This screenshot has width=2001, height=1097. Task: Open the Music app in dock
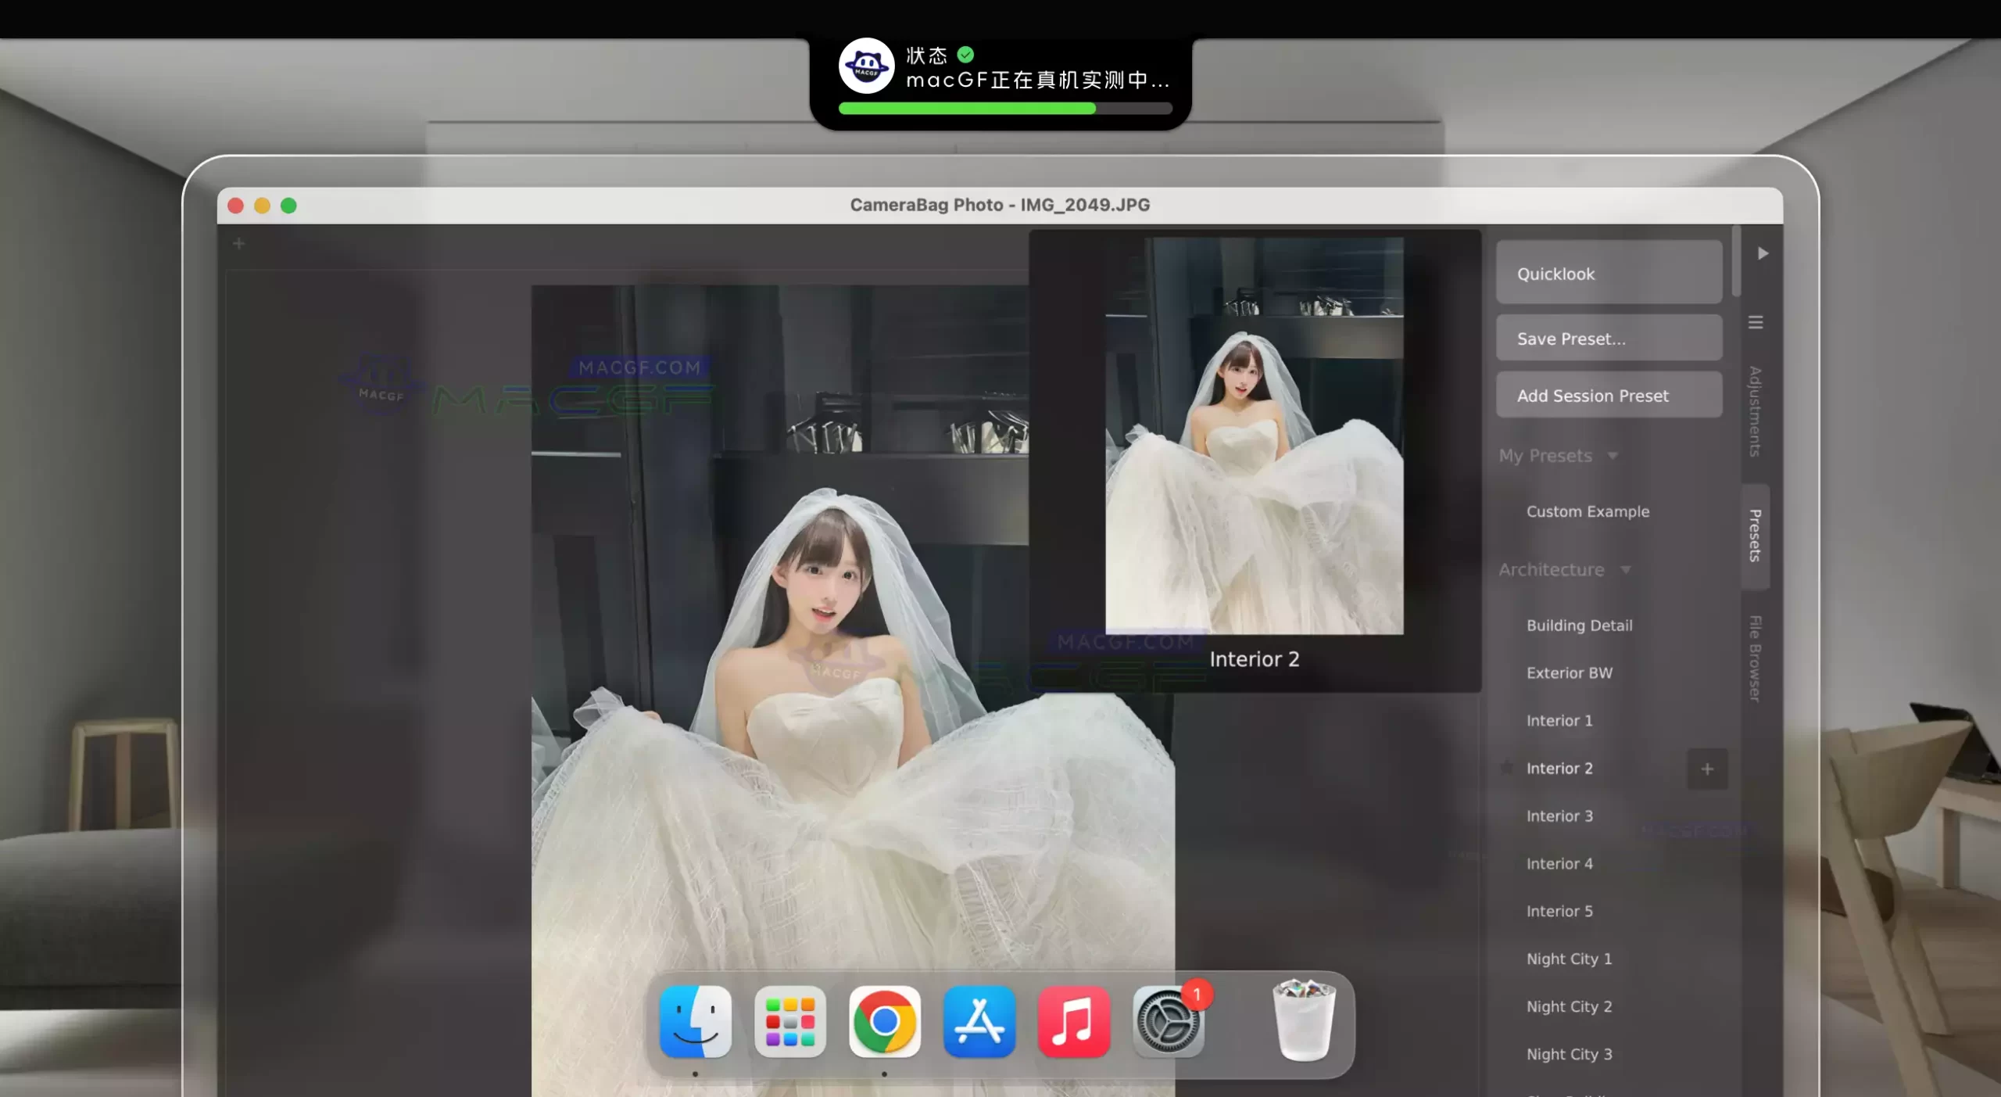point(1073,1022)
